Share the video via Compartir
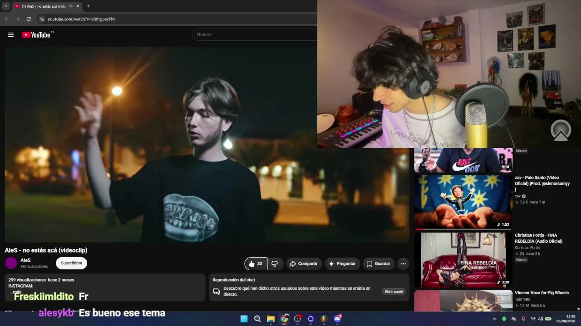This screenshot has width=581, height=326. (x=304, y=264)
